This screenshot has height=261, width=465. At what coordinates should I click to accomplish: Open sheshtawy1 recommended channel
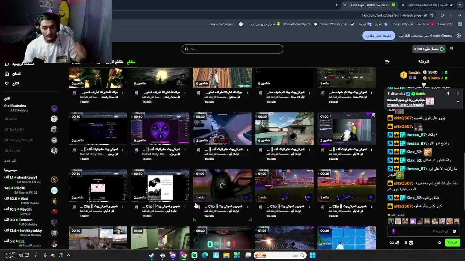point(31,179)
